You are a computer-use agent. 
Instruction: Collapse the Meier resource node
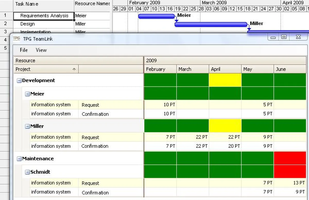(27, 94)
